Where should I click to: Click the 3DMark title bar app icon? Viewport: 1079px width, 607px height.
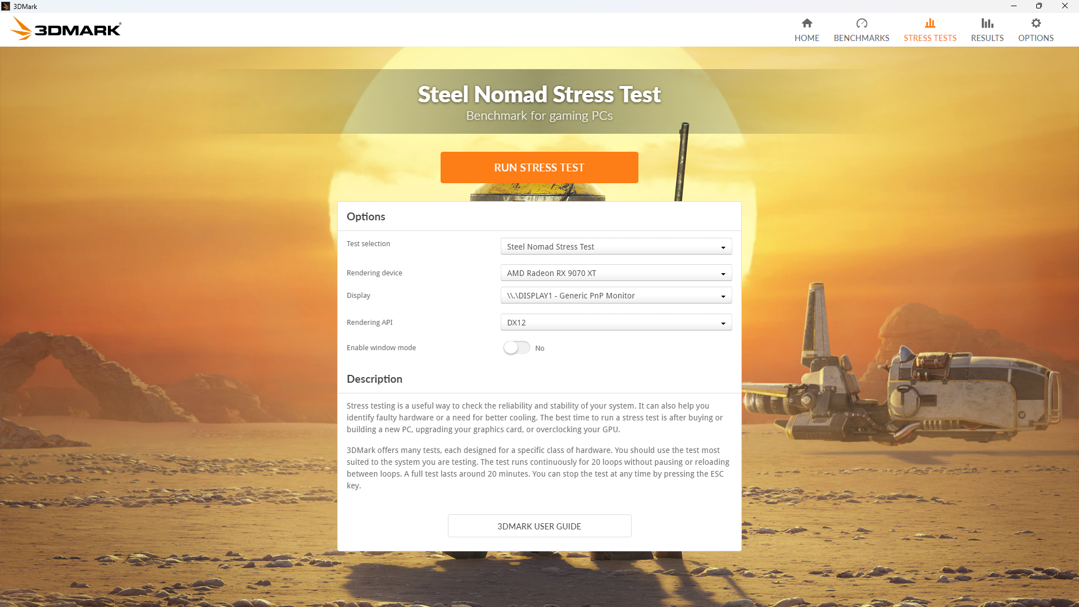pos(6,6)
